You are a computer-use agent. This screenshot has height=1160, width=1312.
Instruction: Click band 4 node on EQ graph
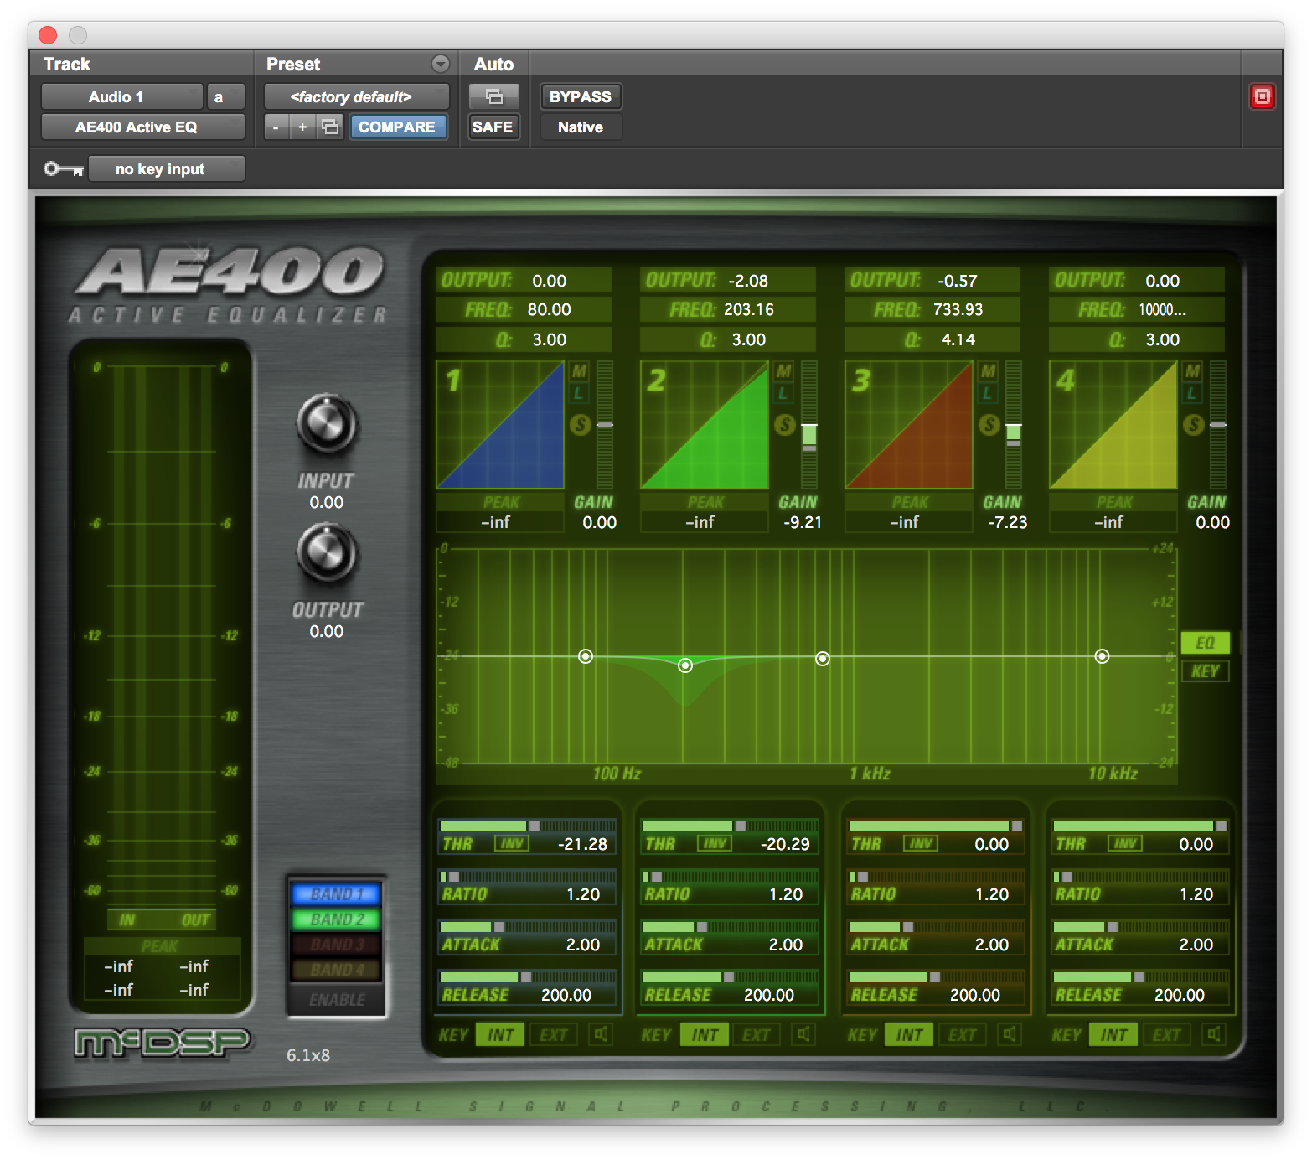coord(1103,656)
